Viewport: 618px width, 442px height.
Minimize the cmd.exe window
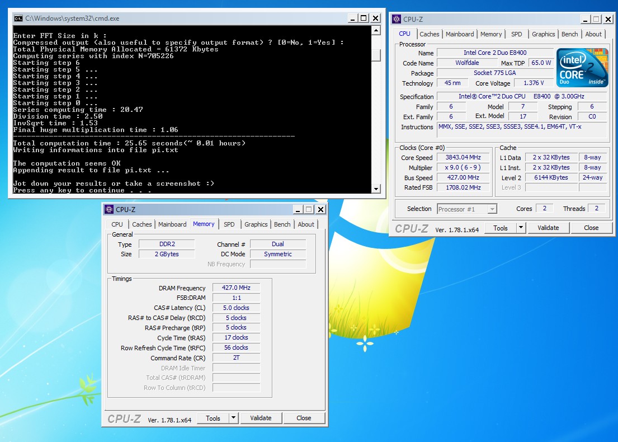pyautogui.click(x=353, y=18)
